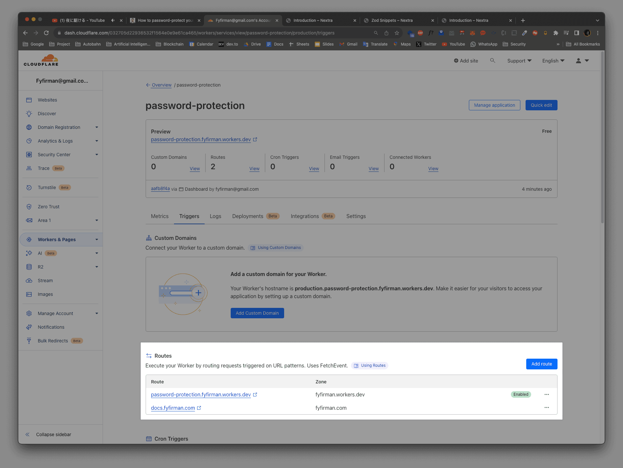This screenshot has height=468, width=623.
Task: Click View under Routes
Action: [x=254, y=169]
